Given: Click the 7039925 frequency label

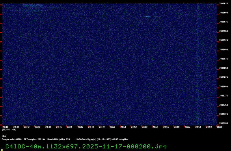Looking at the screenshot, I should click(x=223, y=40).
